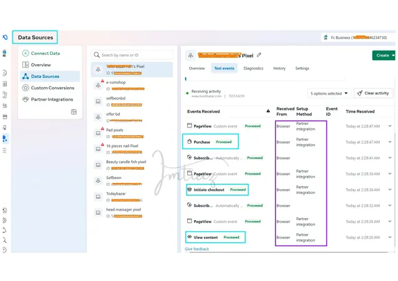
Task: Click the pencil icon to rename the Pixel
Action: point(259,55)
